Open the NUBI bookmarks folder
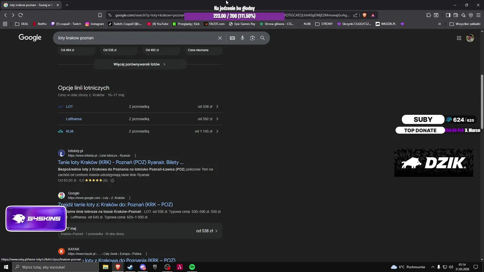 point(307,24)
